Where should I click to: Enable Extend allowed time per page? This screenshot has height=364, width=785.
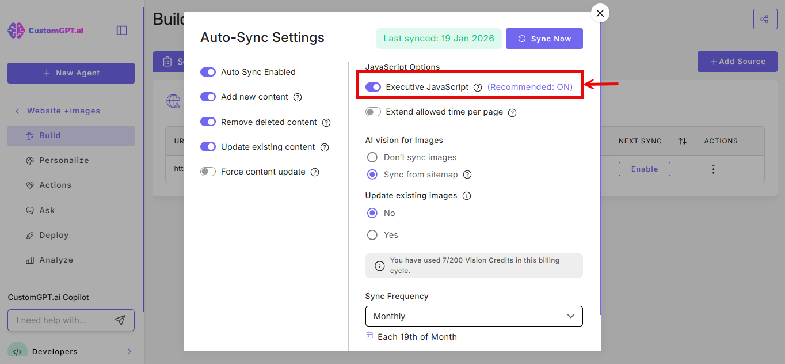pyautogui.click(x=373, y=112)
